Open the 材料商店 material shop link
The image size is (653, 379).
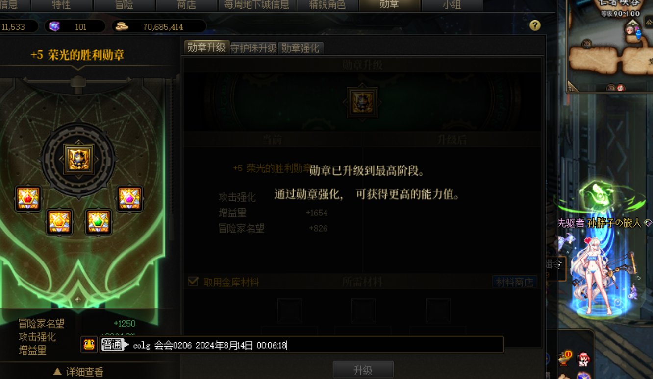(515, 282)
